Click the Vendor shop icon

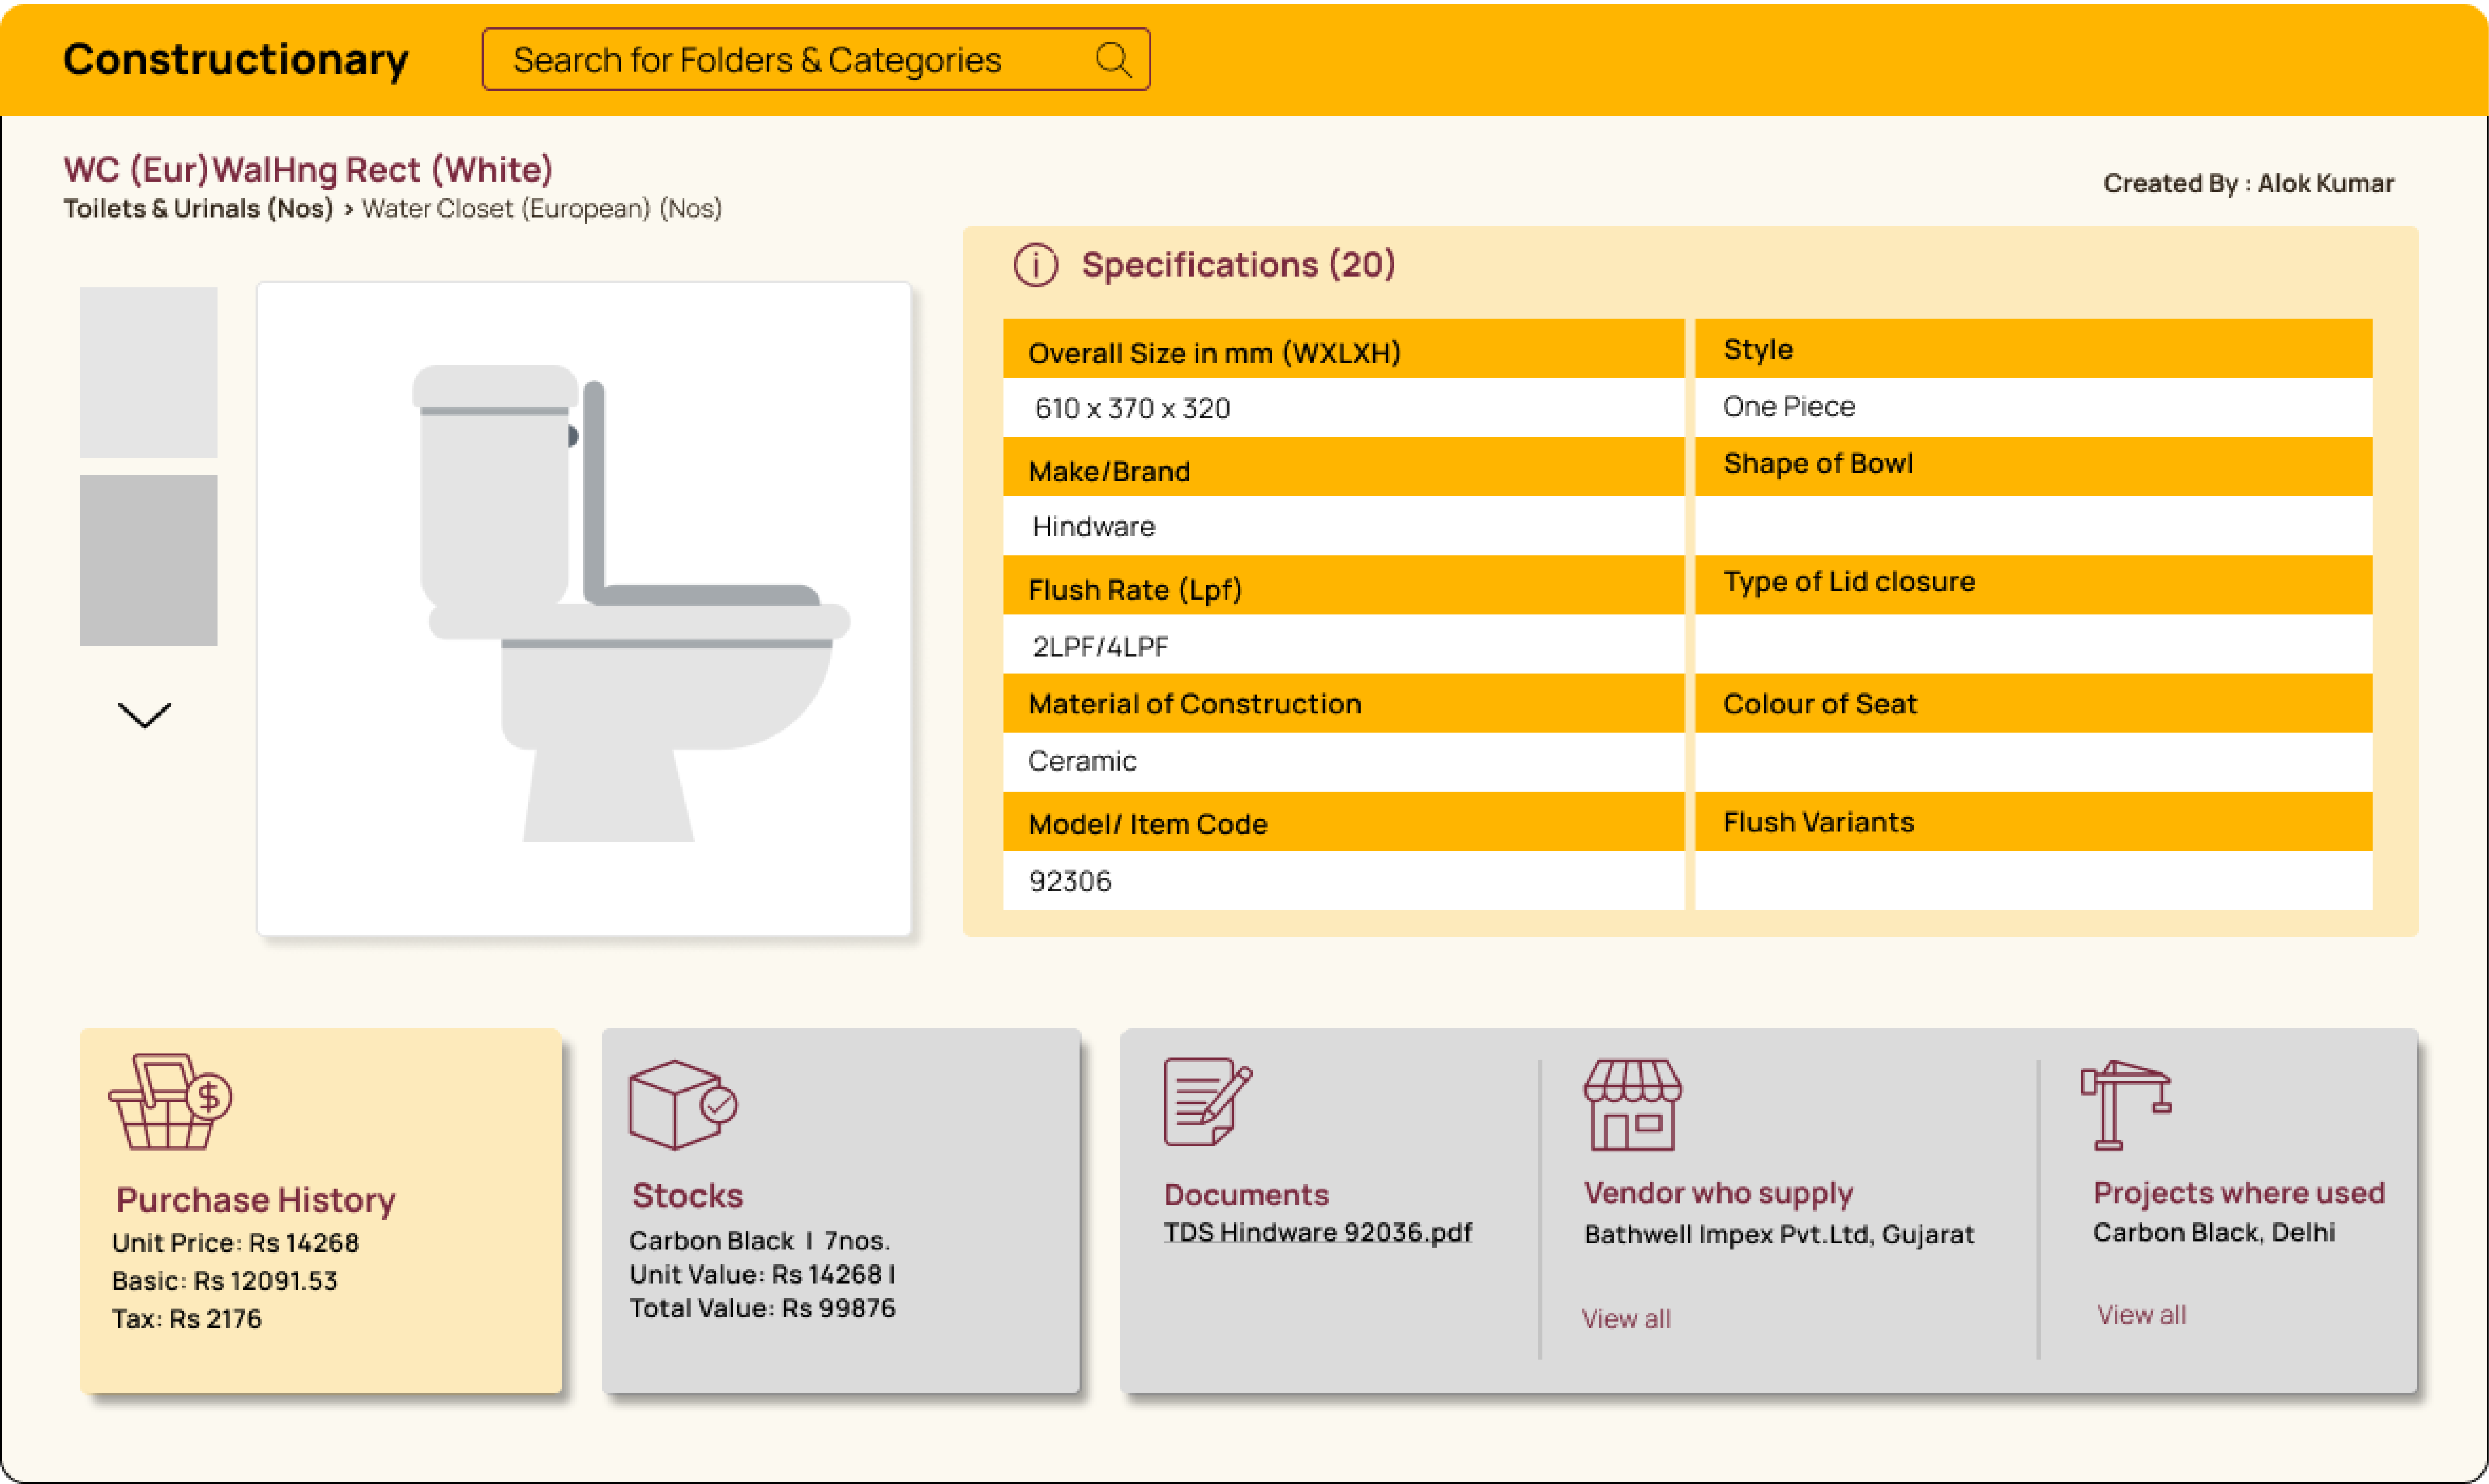(x=1632, y=1105)
